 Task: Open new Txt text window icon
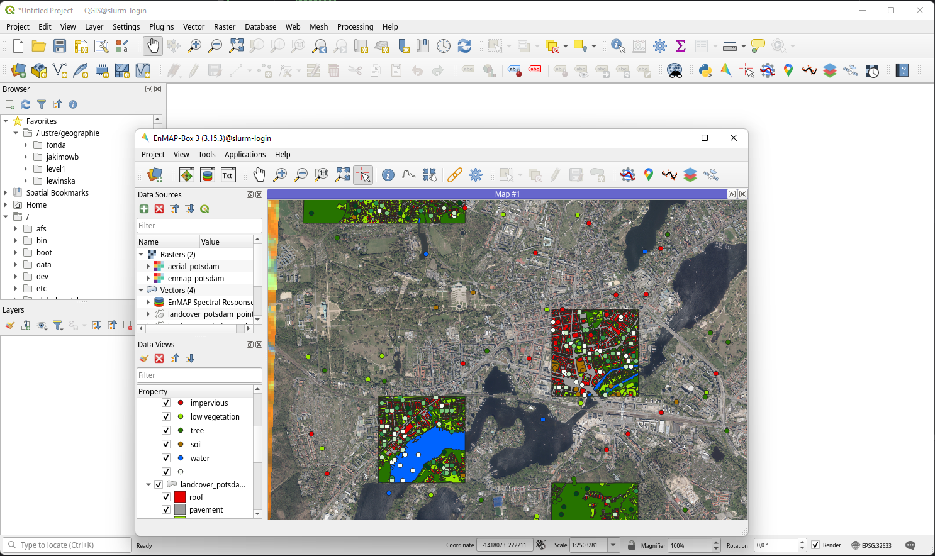pos(228,175)
